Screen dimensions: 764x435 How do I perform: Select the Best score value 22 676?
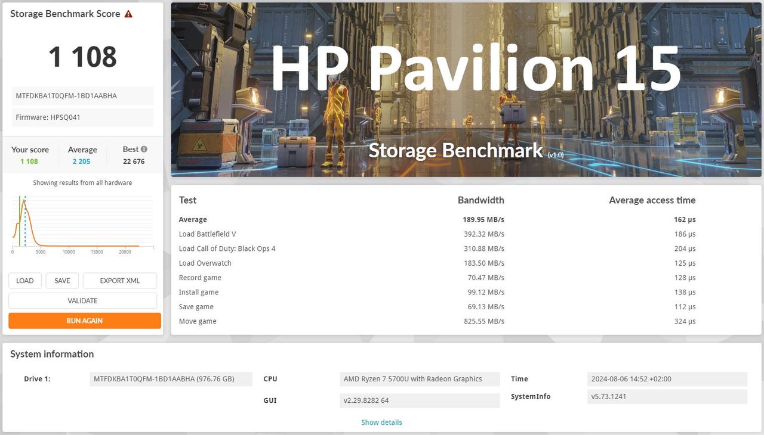point(134,161)
